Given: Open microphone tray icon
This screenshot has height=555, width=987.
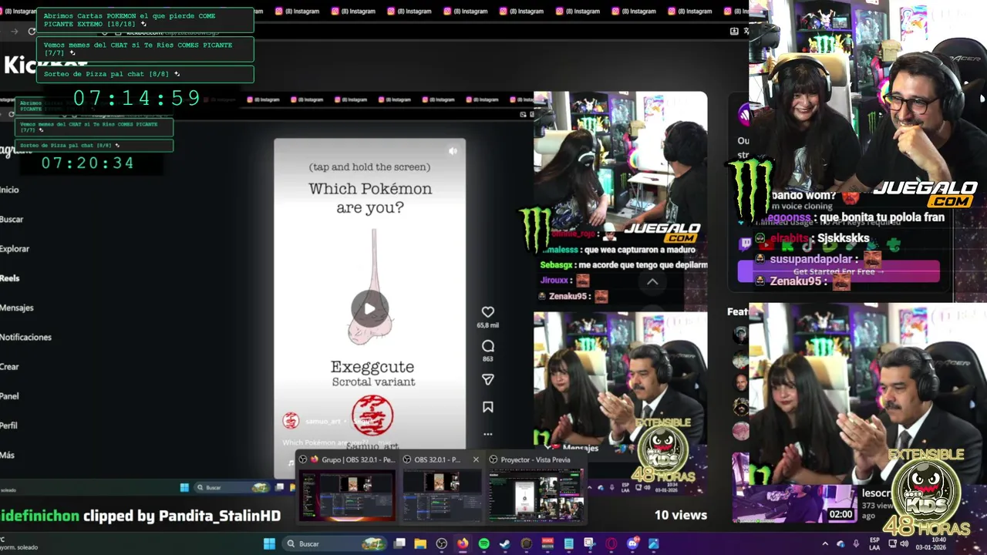Looking at the screenshot, I should coord(856,543).
